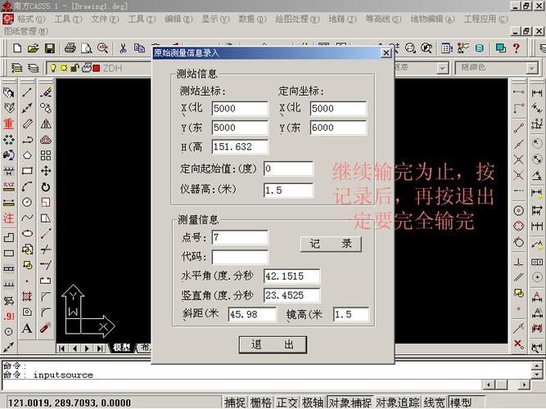Click the red '重' regenerate icon

9,124
